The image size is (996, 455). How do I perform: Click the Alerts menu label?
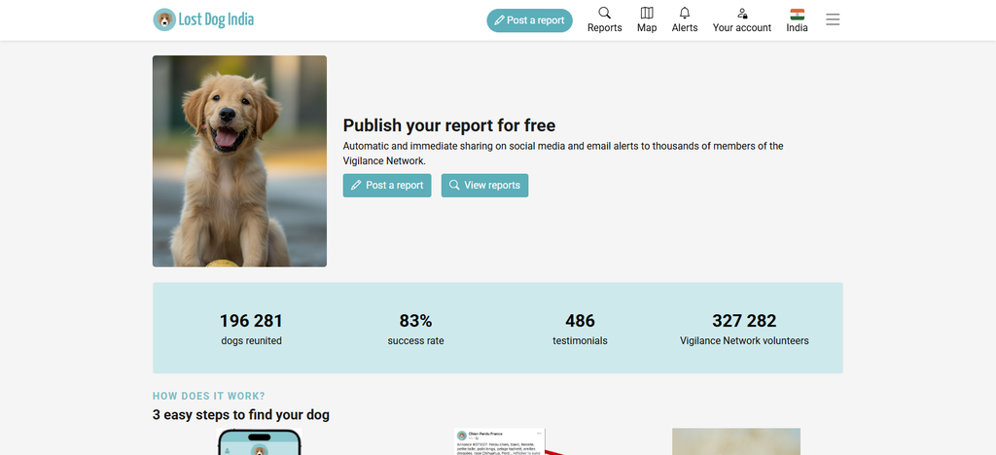click(684, 28)
